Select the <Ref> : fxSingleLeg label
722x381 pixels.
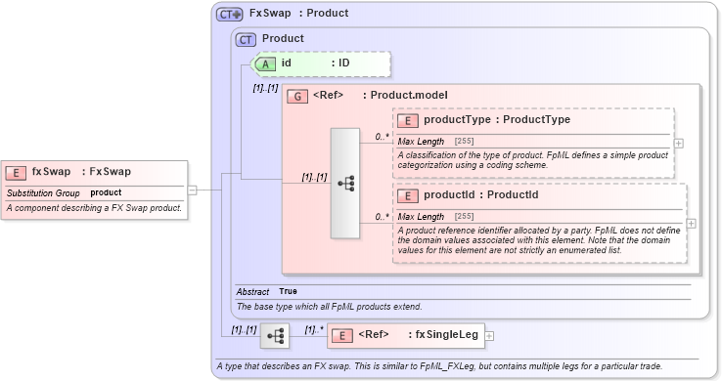point(418,334)
